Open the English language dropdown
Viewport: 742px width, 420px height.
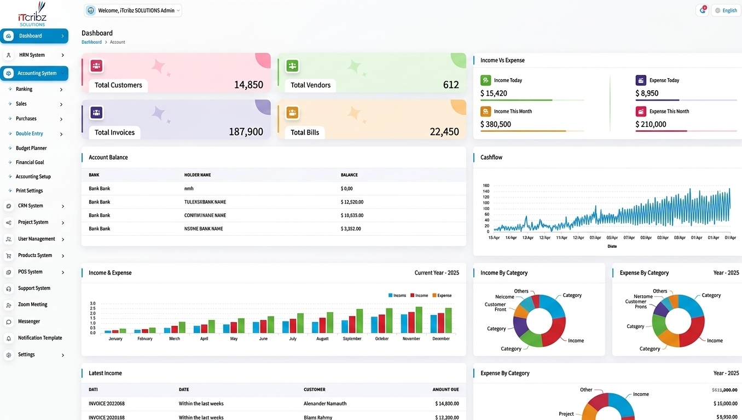point(726,10)
